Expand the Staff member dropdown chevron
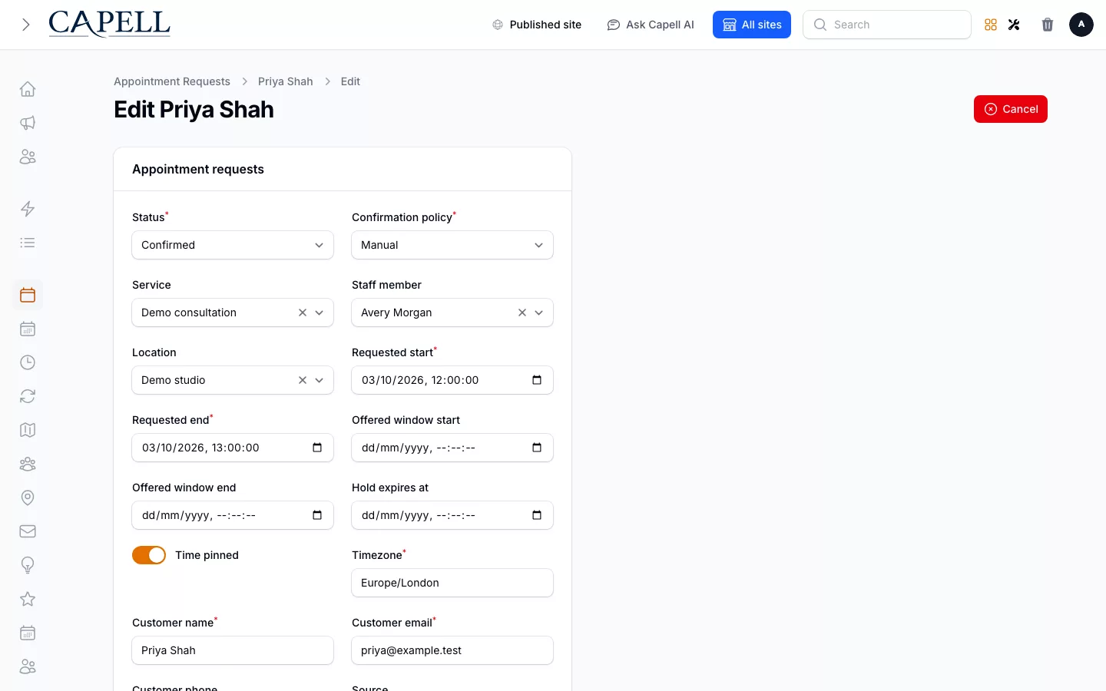This screenshot has height=691, width=1106. [539, 312]
